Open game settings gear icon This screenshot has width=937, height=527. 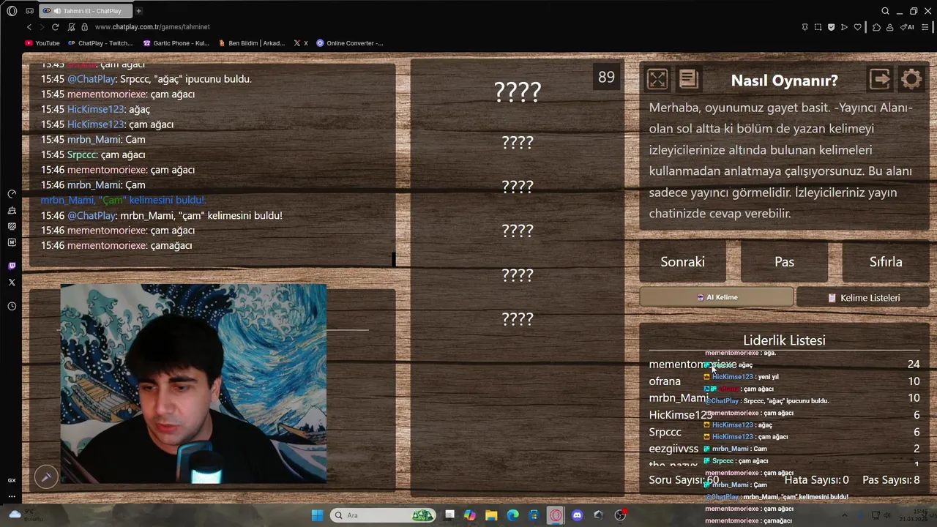[x=911, y=79]
